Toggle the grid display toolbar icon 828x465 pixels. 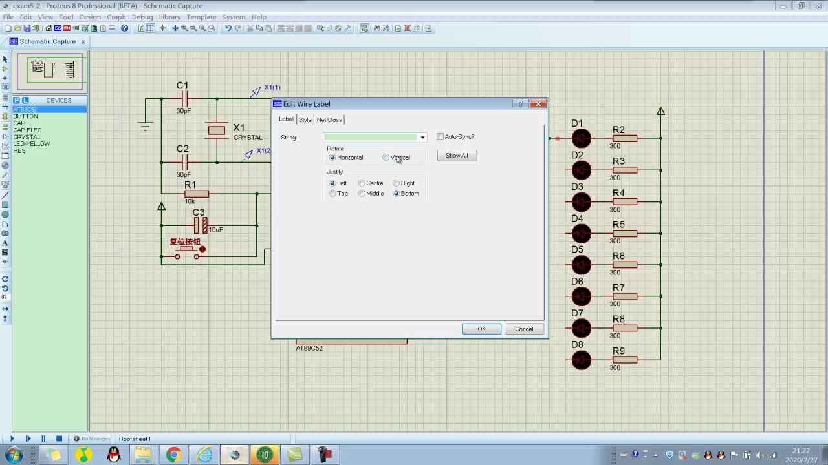click(x=151, y=28)
